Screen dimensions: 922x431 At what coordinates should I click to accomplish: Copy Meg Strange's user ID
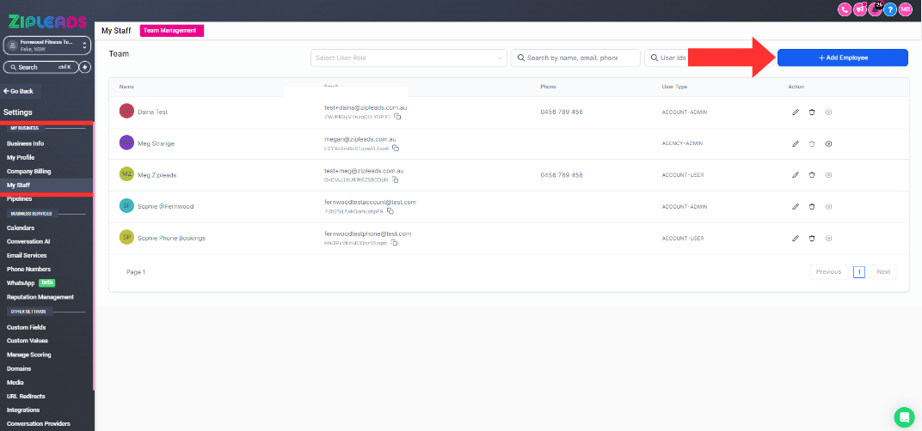click(396, 149)
